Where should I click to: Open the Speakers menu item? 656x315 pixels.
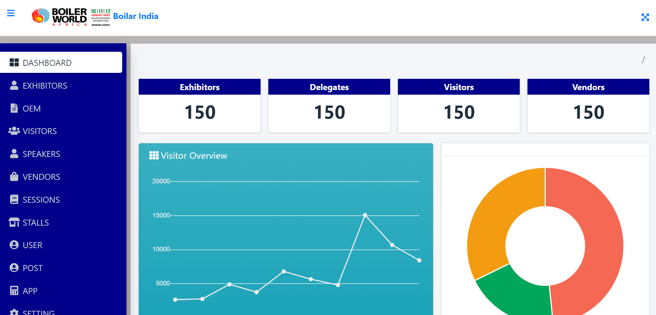(41, 154)
